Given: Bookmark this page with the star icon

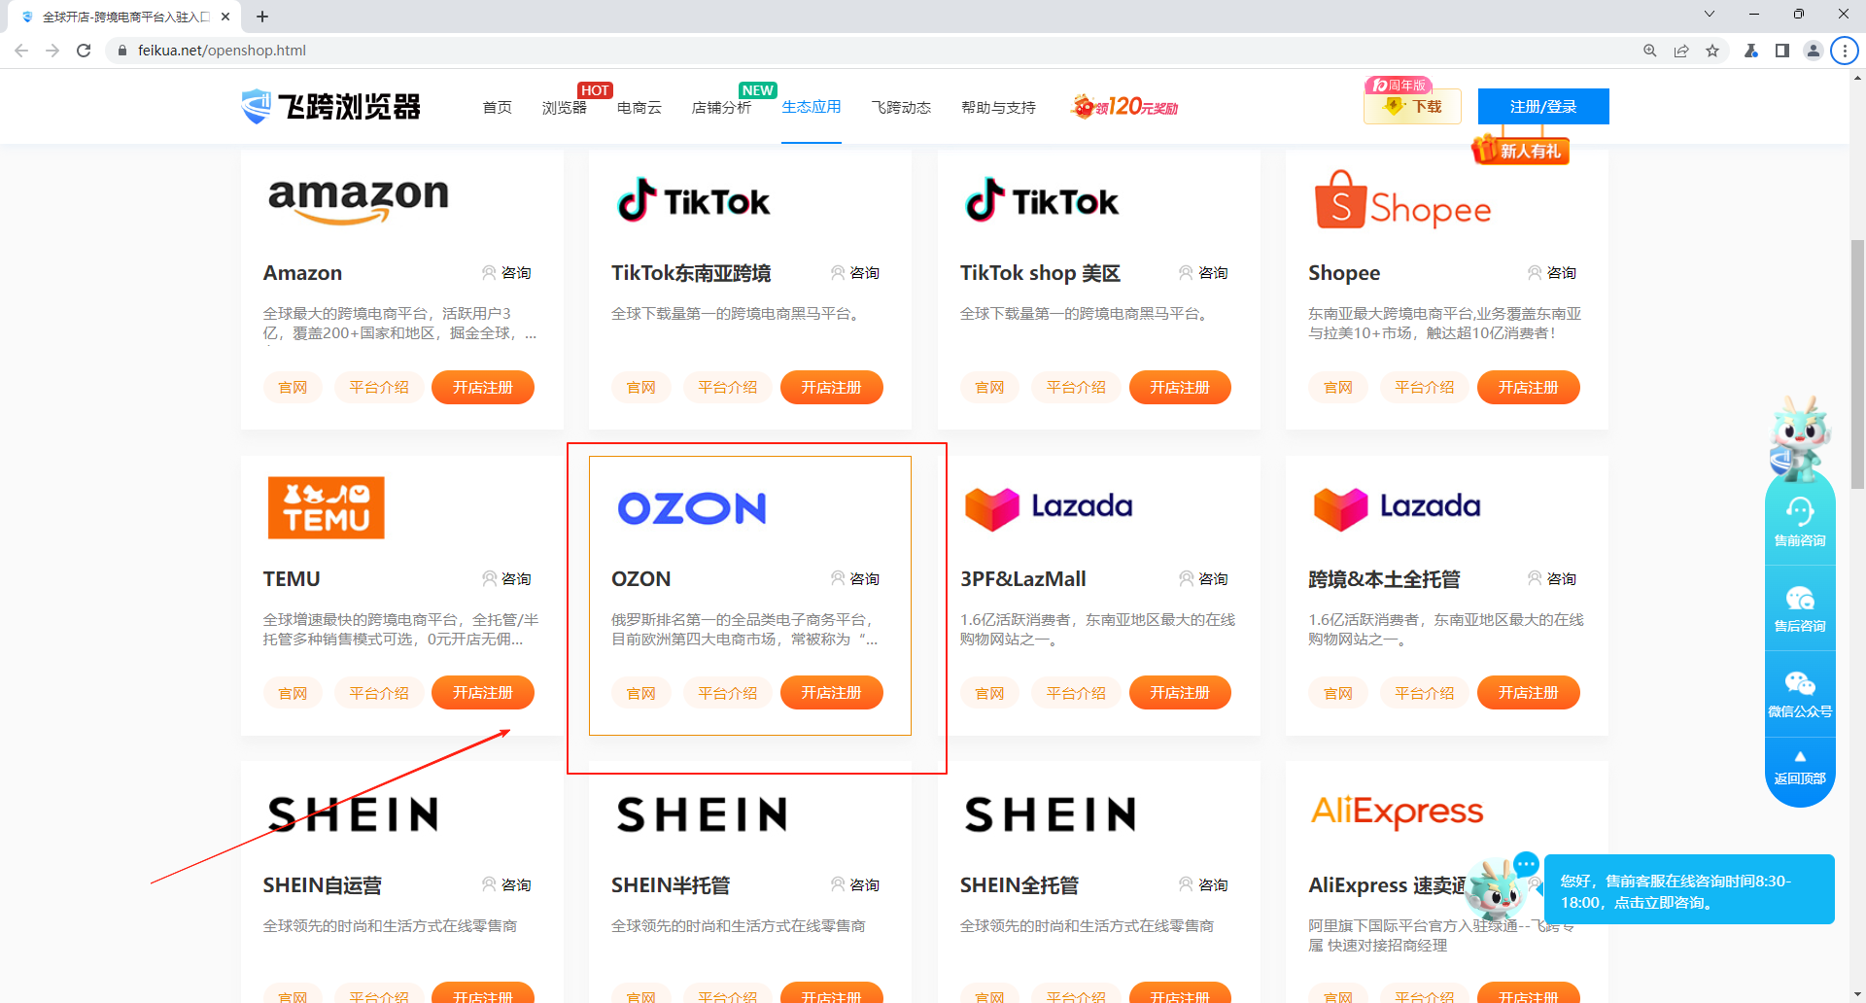Looking at the screenshot, I should [1712, 51].
